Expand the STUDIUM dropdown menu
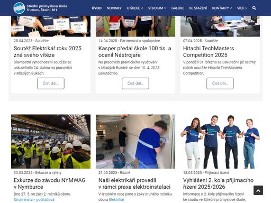Image resolution: width=271 pixels, height=203 pixels. [x=157, y=8]
